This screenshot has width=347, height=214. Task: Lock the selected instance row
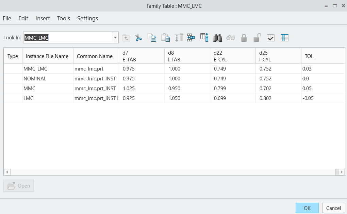click(x=244, y=37)
